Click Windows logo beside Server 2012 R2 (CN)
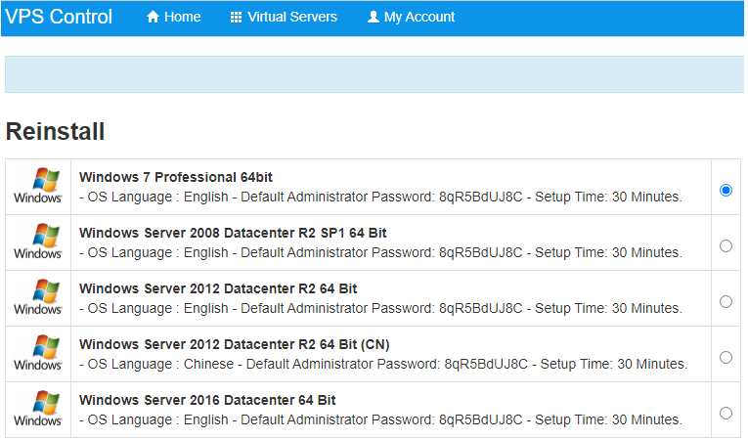This screenshot has width=748, height=440. [38, 354]
